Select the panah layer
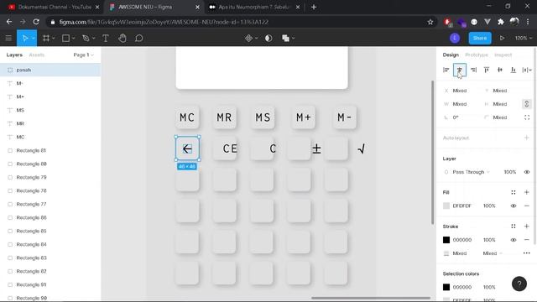 (50, 70)
